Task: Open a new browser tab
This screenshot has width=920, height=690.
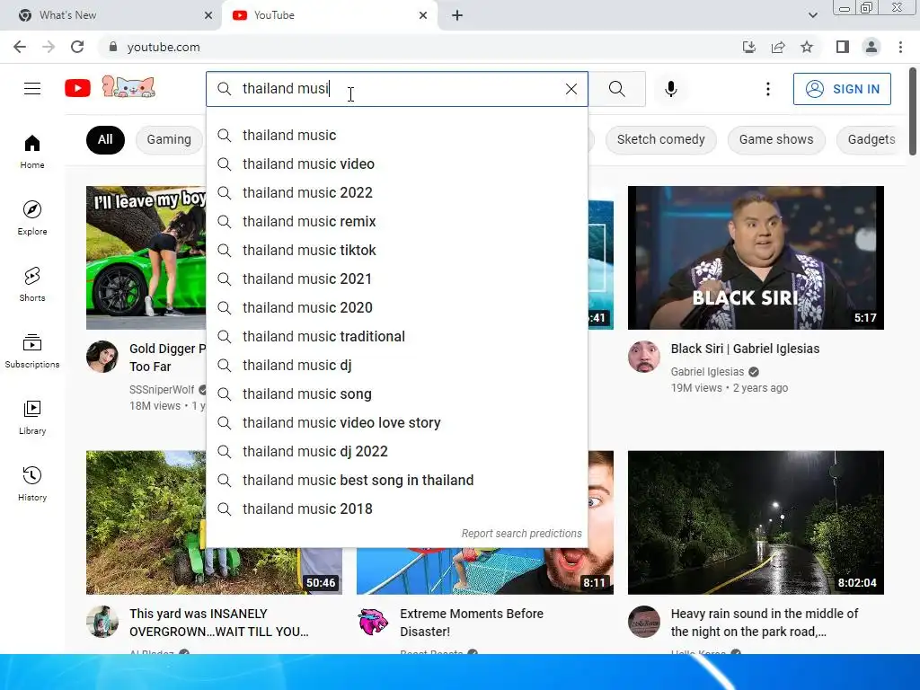Action: tap(457, 15)
